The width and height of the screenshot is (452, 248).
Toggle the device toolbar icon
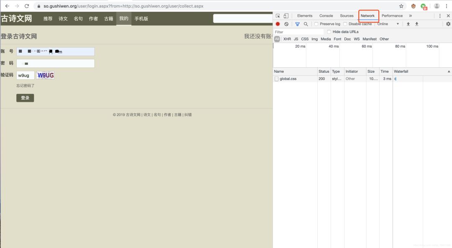[x=286, y=16]
